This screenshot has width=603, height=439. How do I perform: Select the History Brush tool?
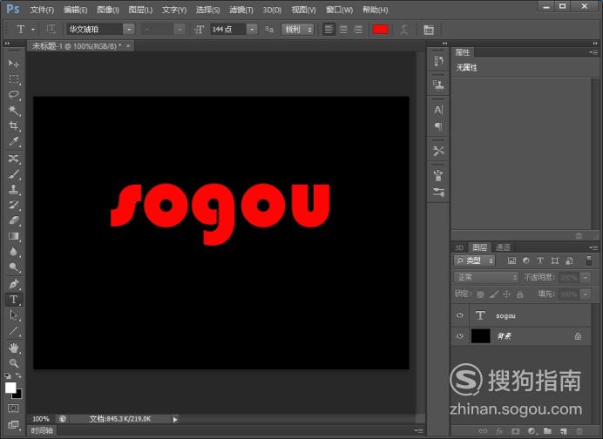click(14, 205)
